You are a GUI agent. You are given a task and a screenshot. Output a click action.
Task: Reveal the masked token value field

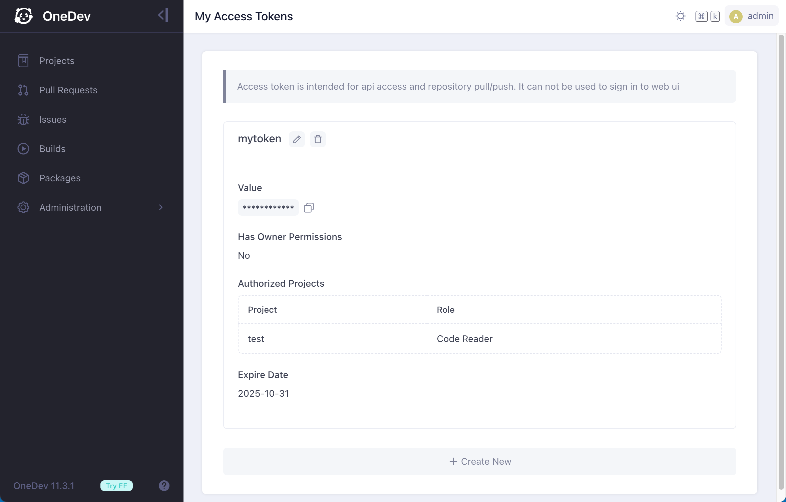268,207
